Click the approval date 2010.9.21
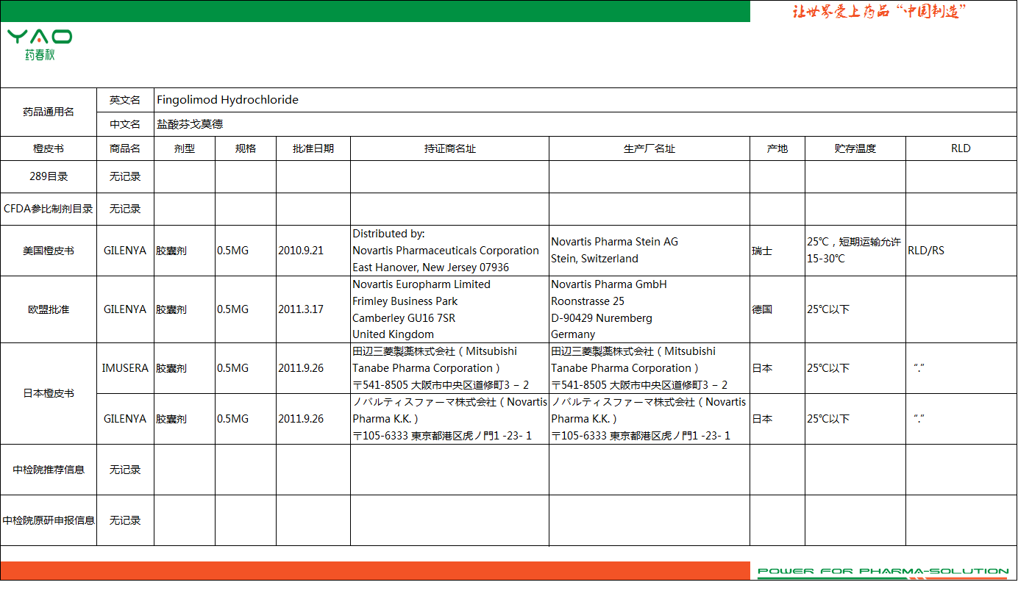The width and height of the screenshot is (1018, 596). pyautogui.click(x=313, y=251)
